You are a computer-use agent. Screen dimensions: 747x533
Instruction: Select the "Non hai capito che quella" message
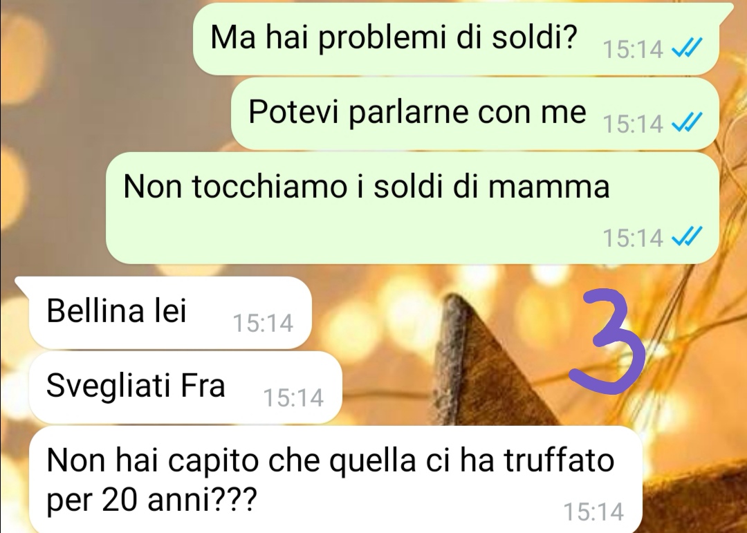(335, 479)
